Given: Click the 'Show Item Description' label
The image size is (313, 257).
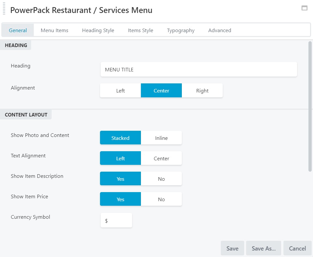Looking at the screenshot, I should point(37,176).
